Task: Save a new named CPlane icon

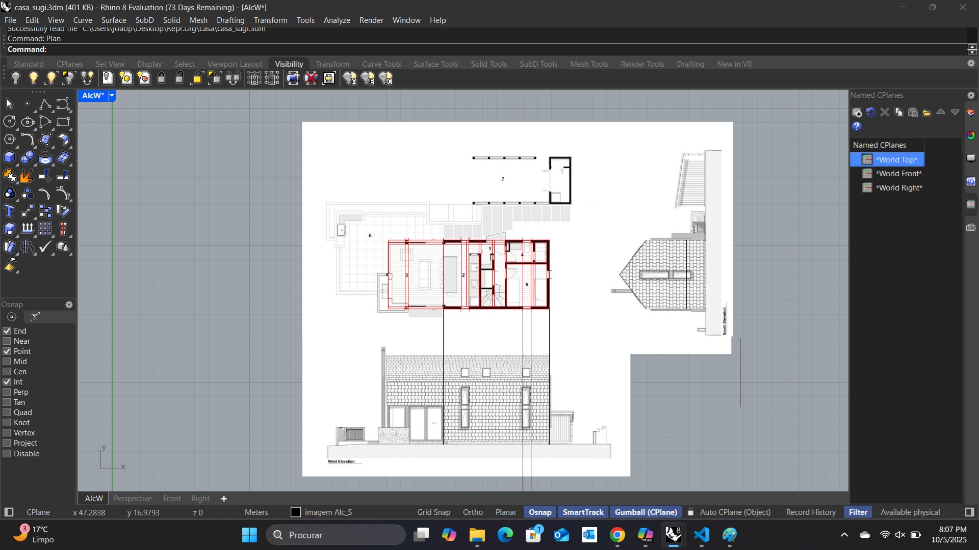Action: click(x=857, y=112)
